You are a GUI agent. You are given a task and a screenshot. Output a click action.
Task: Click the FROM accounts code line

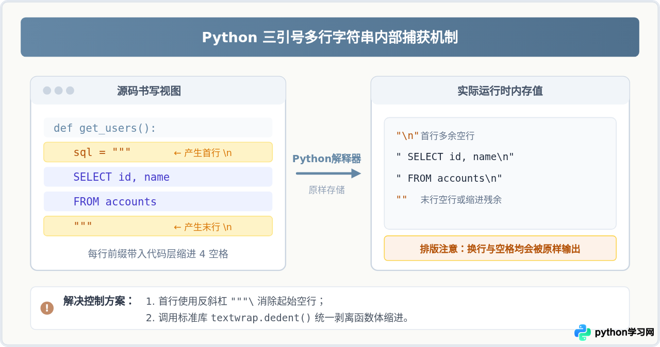point(158,201)
